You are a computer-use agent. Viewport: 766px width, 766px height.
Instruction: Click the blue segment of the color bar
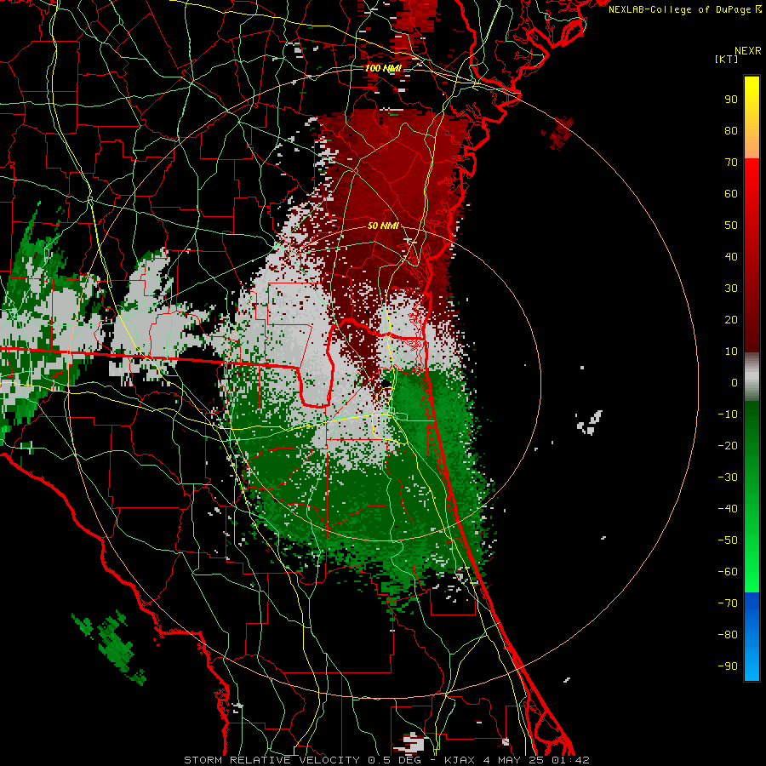tap(752, 636)
